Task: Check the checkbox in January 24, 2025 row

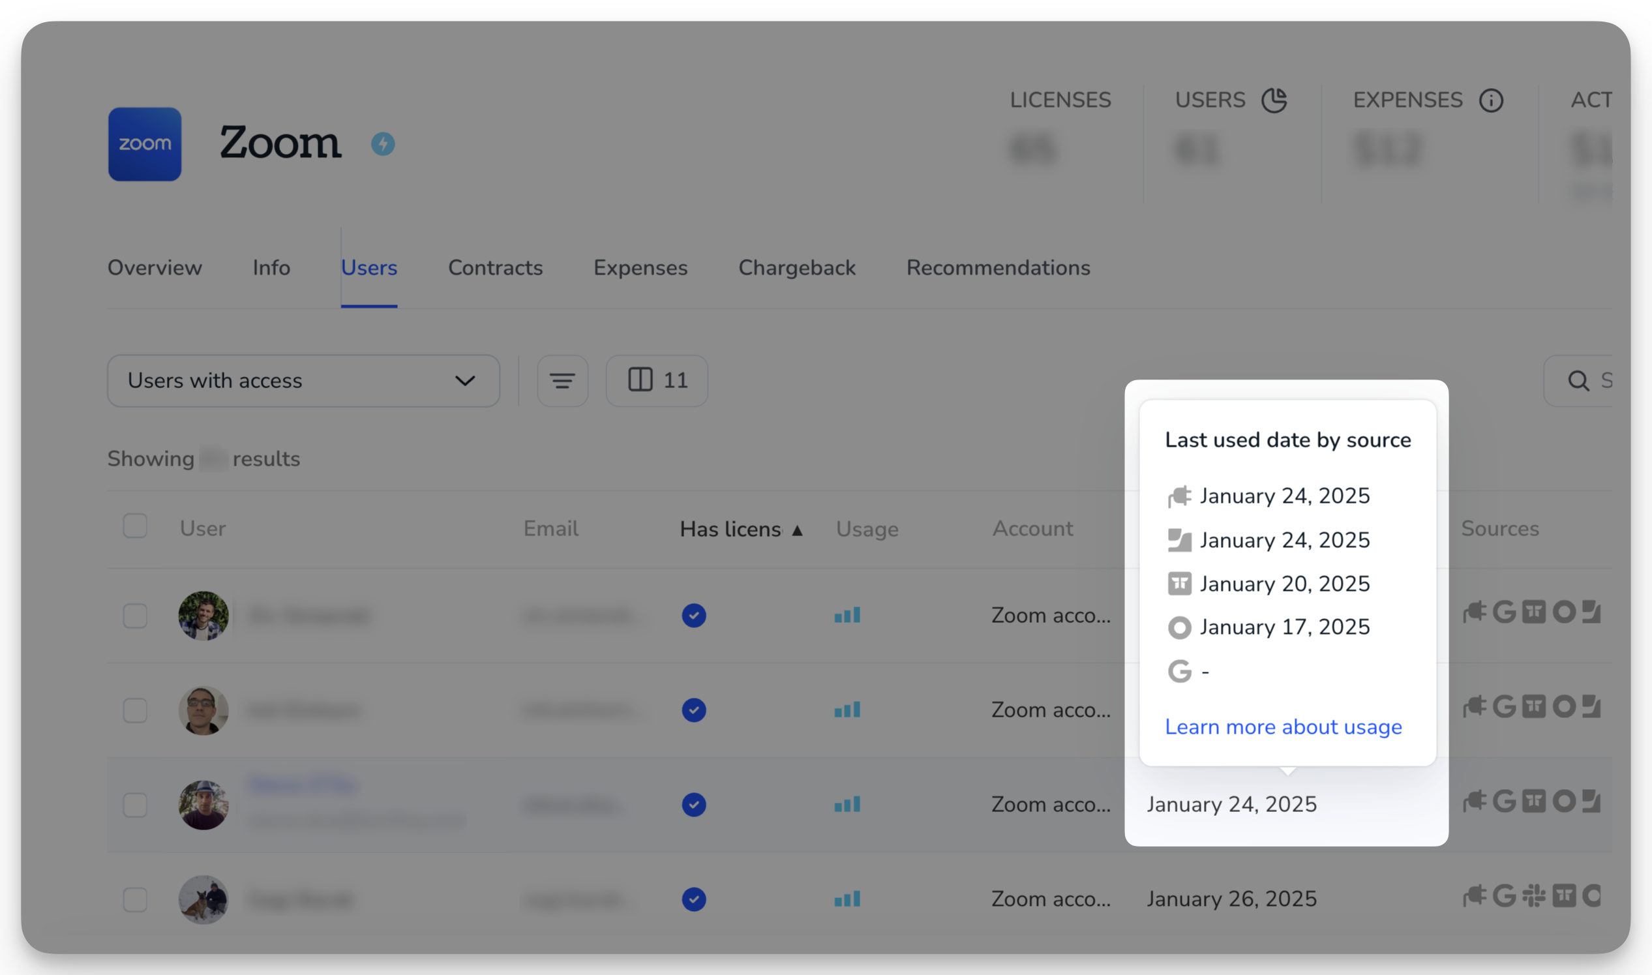Action: (x=135, y=805)
